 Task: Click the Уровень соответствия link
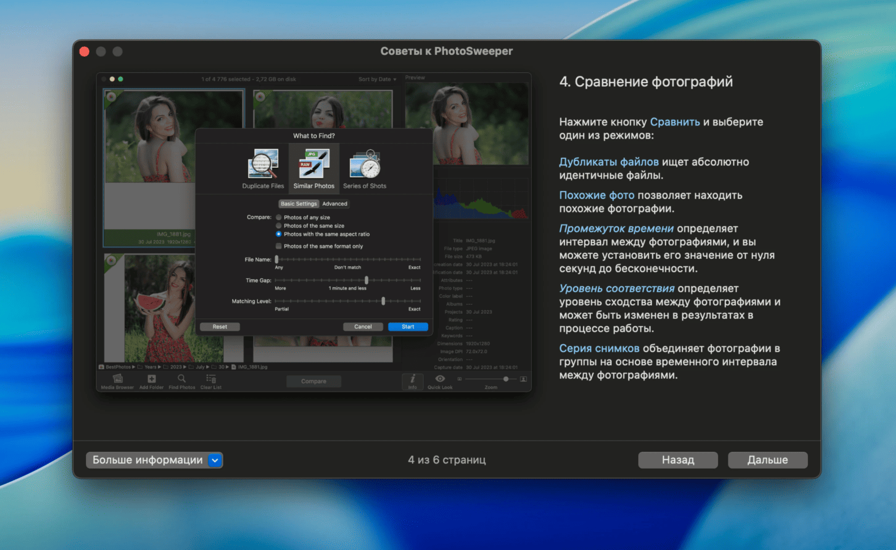pyautogui.click(x=617, y=289)
